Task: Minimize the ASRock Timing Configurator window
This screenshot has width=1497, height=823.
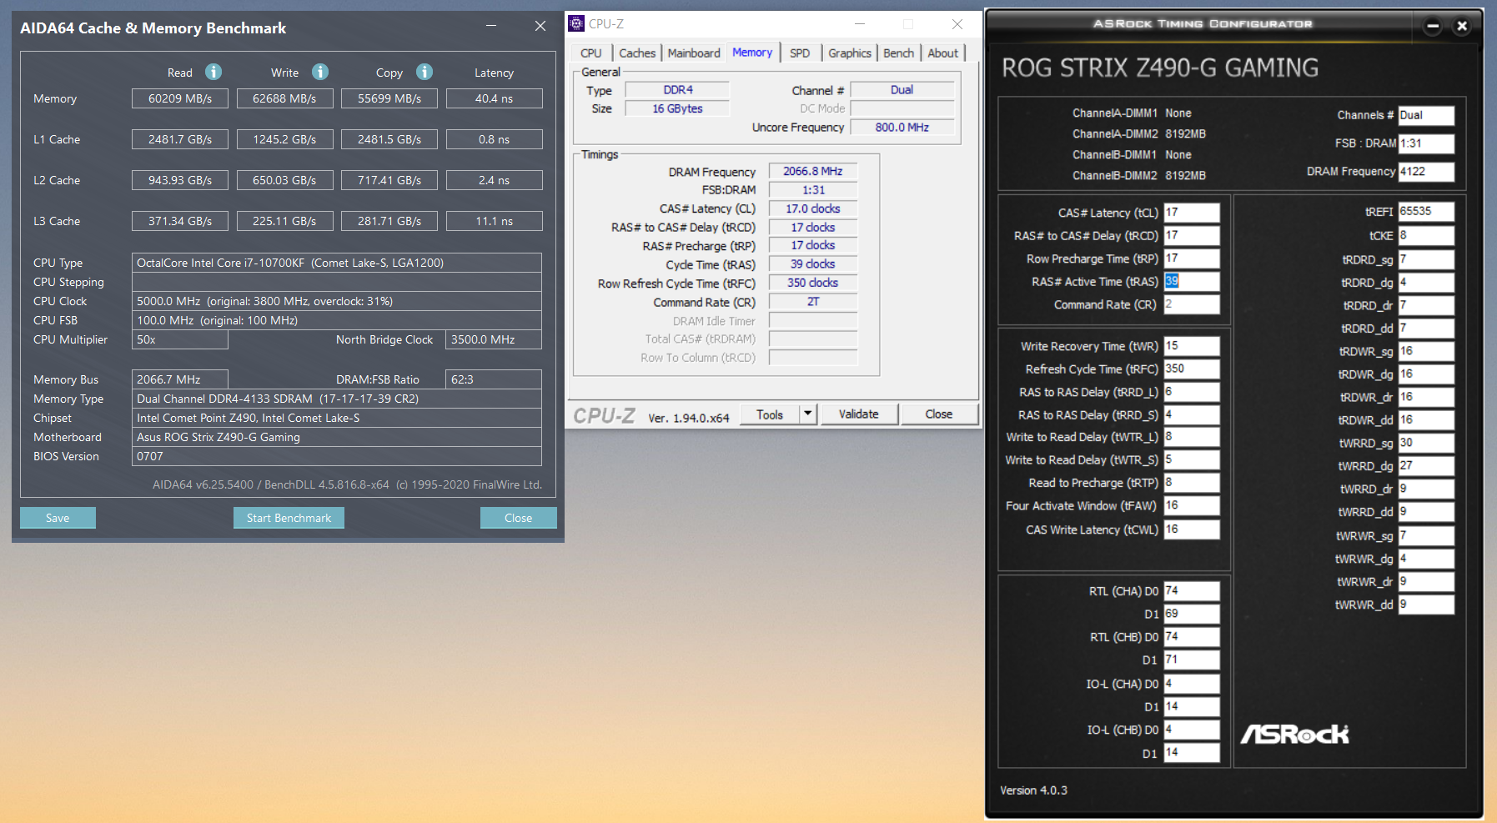Action: pyautogui.click(x=1433, y=26)
